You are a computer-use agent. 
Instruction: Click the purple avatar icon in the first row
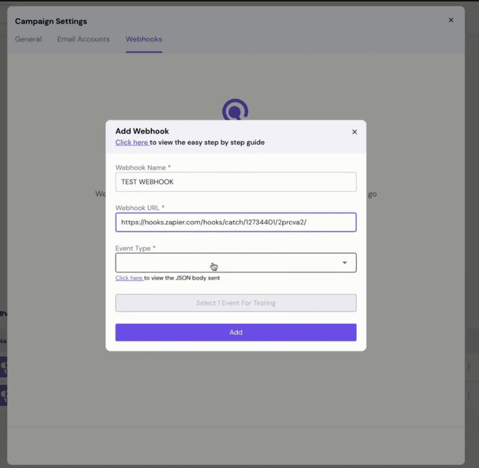tap(4, 367)
